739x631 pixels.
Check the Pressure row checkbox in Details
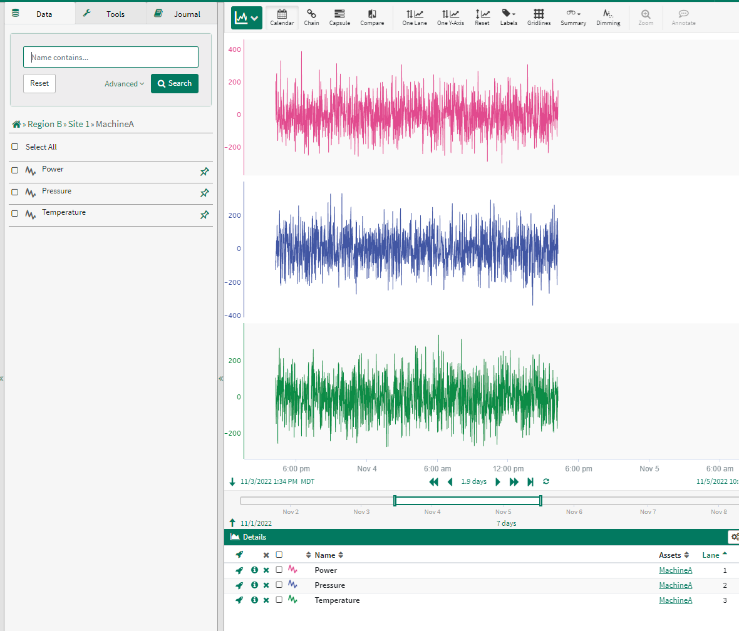tap(279, 585)
